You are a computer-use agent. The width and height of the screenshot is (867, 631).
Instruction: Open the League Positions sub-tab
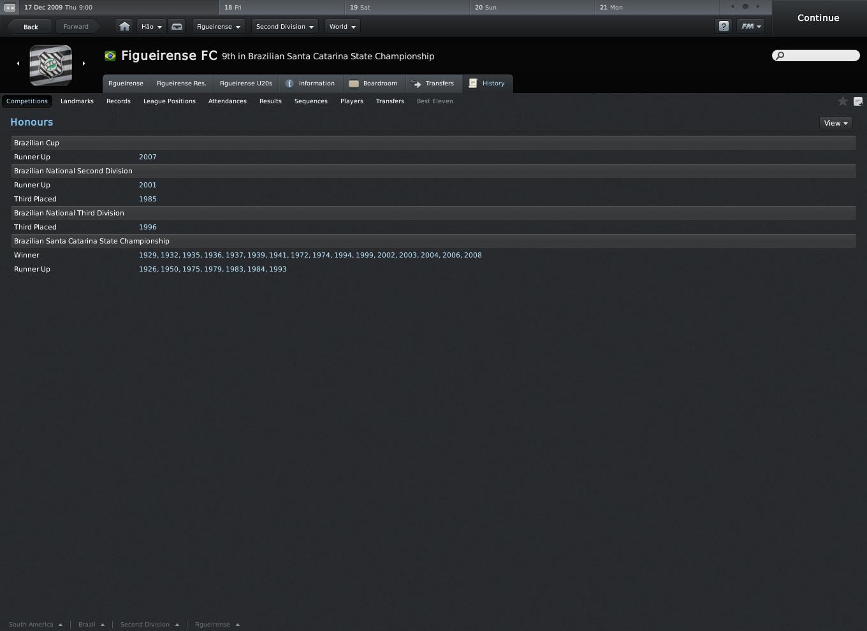(x=170, y=101)
